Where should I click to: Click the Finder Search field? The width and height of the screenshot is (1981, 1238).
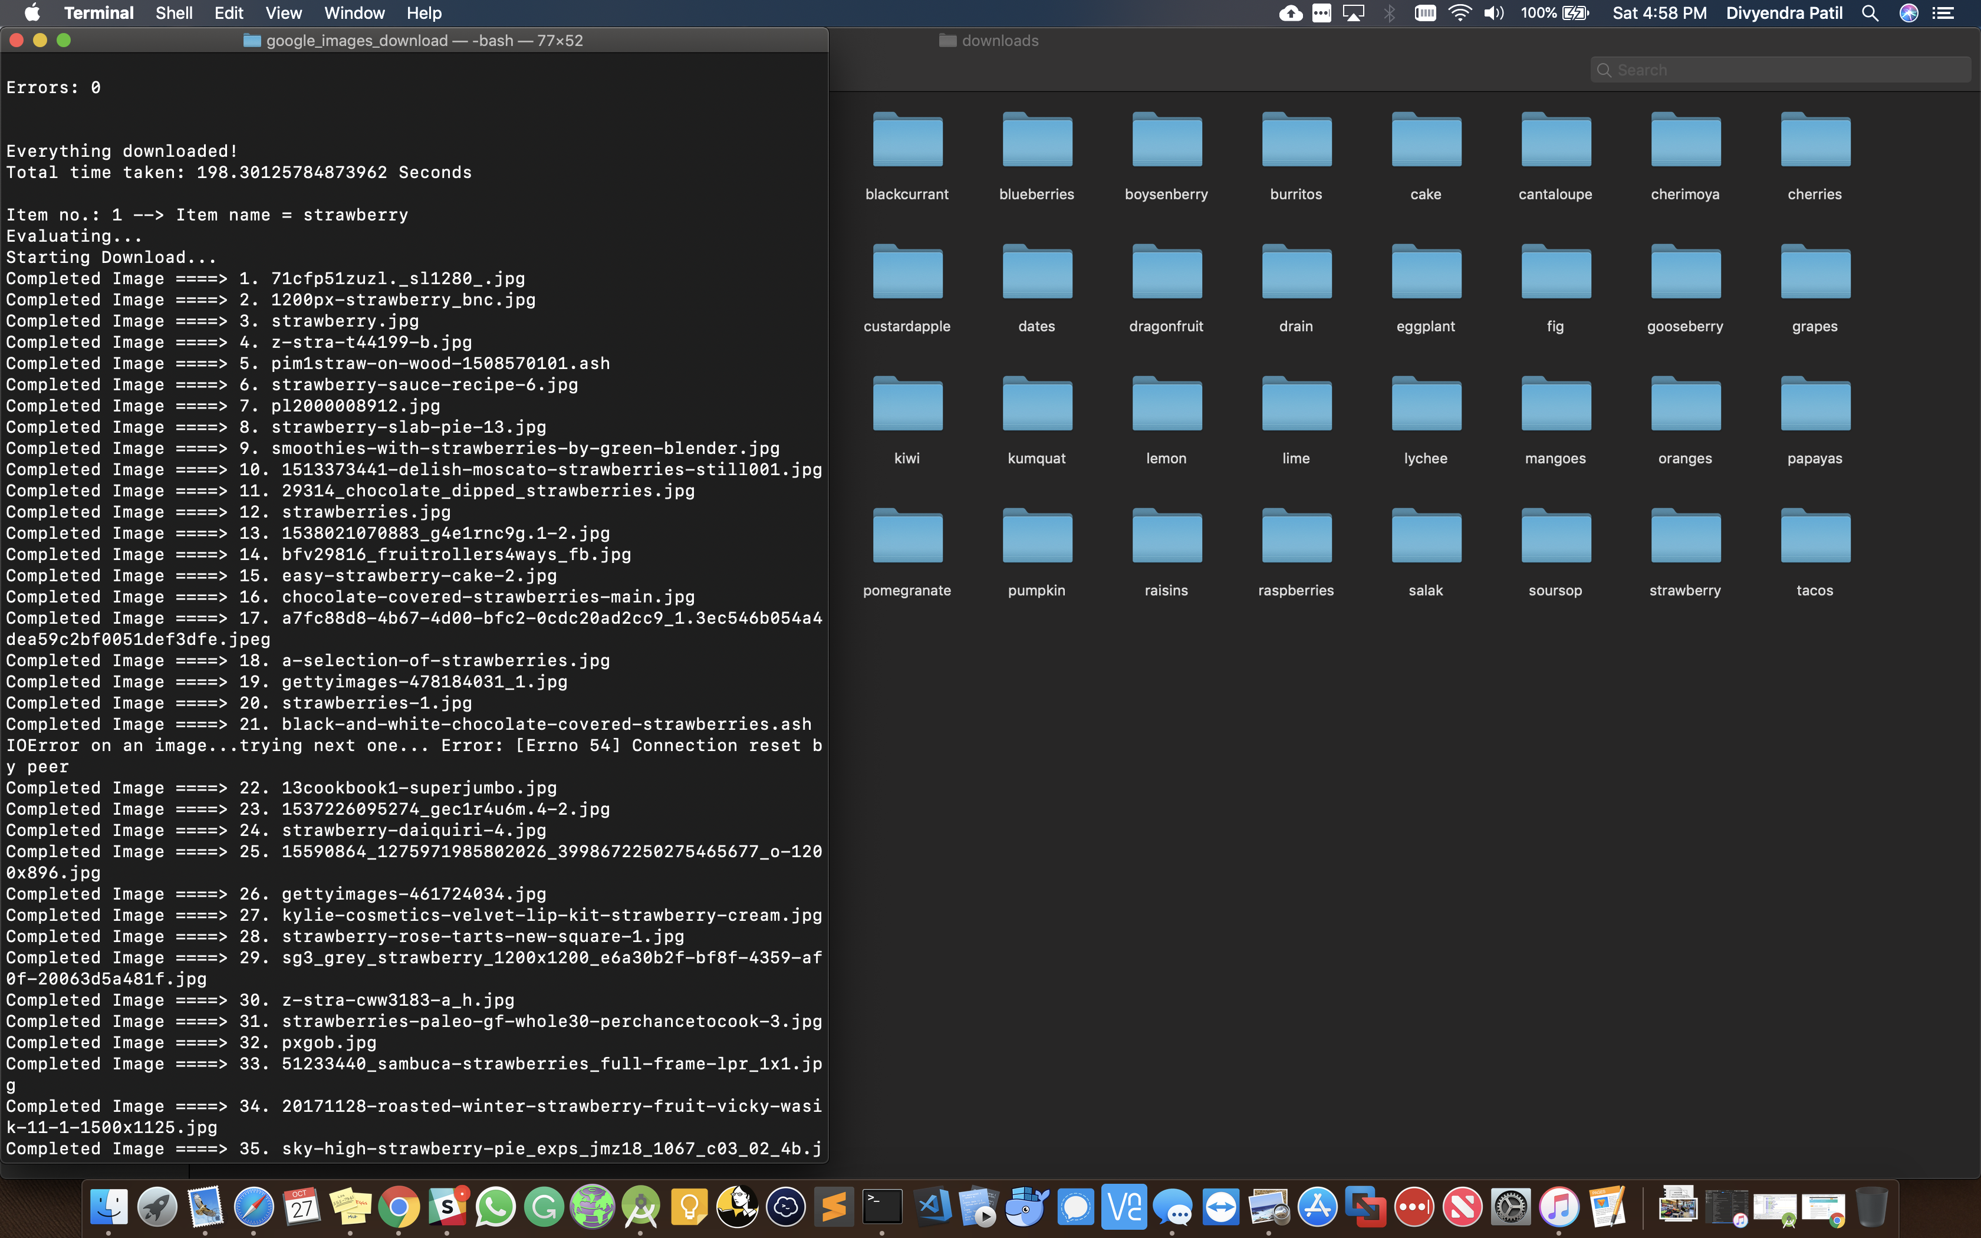[1785, 70]
